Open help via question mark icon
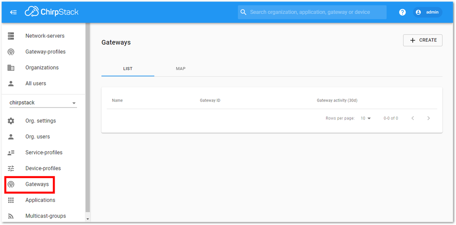 [x=402, y=12]
